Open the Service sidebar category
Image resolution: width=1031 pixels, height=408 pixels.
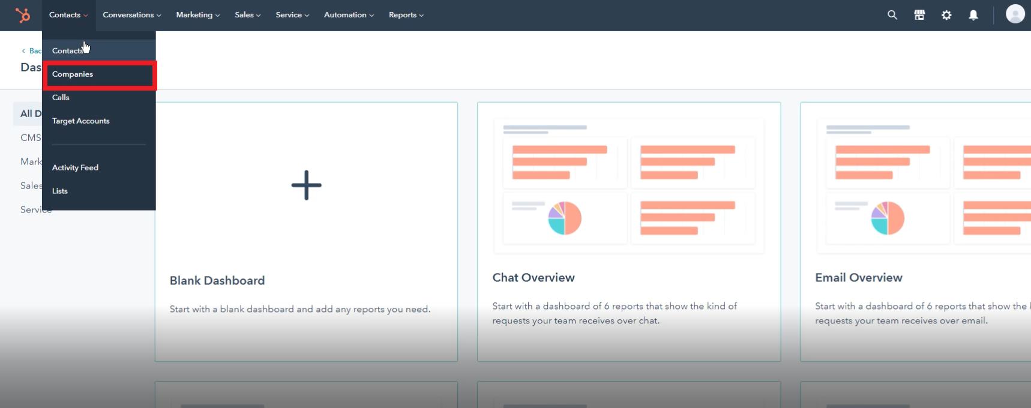pyautogui.click(x=36, y=209)
